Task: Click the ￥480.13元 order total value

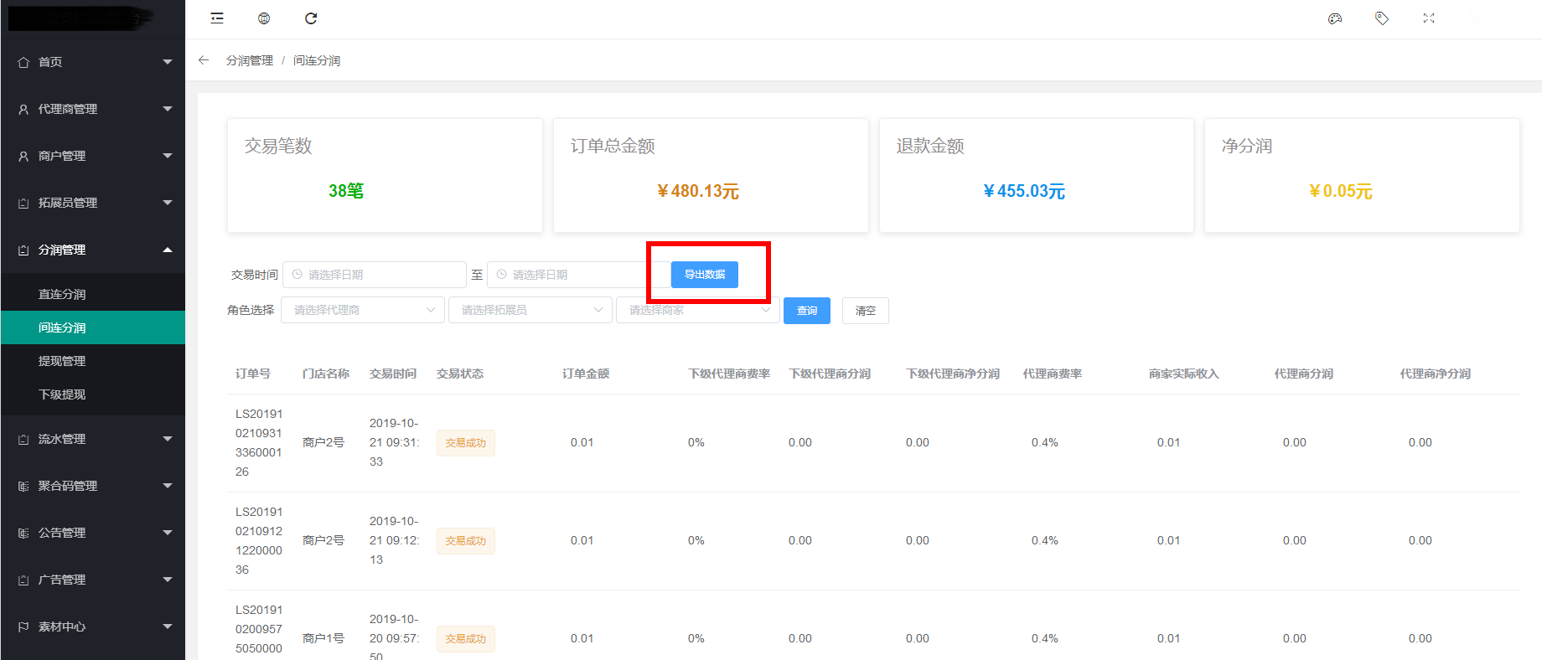Action: coord(698,191)
